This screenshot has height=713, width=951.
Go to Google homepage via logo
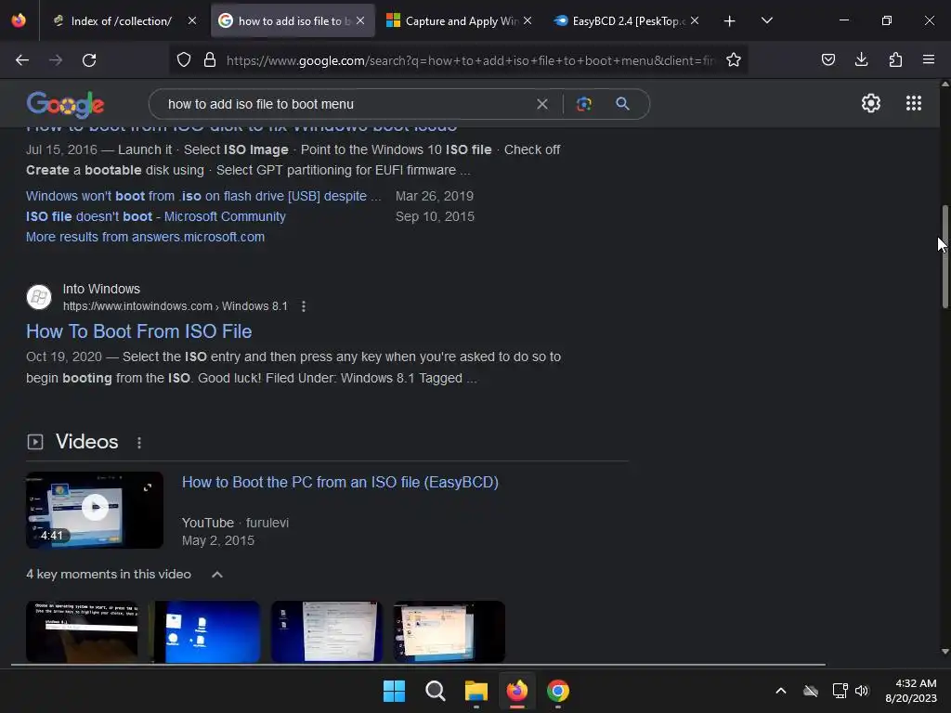66,105
